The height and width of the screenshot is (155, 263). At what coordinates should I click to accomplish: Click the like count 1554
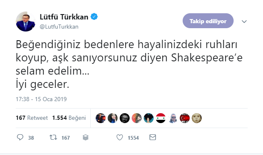[133, 138]
